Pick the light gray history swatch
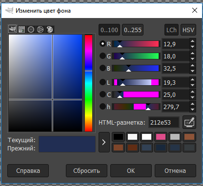The width and height of the screenshot is (203, 186). tap(175, 137)
